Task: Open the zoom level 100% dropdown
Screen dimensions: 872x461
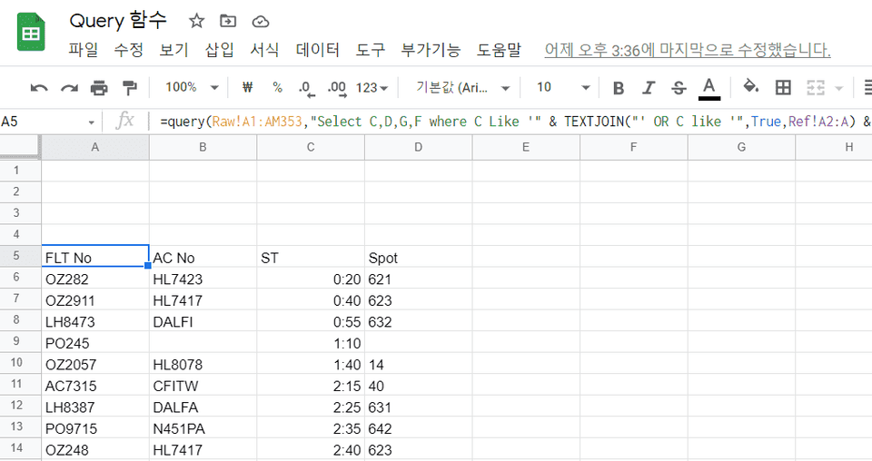Action: [x=192, y=87]
